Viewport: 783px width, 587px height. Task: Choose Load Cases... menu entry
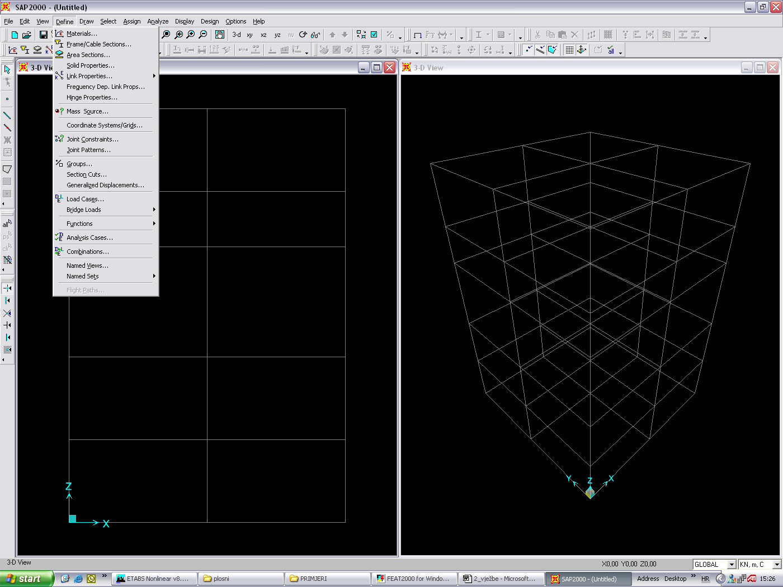pyautogui.click(x=106, y=199)
